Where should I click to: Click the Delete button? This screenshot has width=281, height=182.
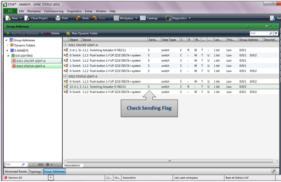pyautogui.click(x=53, y=33)
